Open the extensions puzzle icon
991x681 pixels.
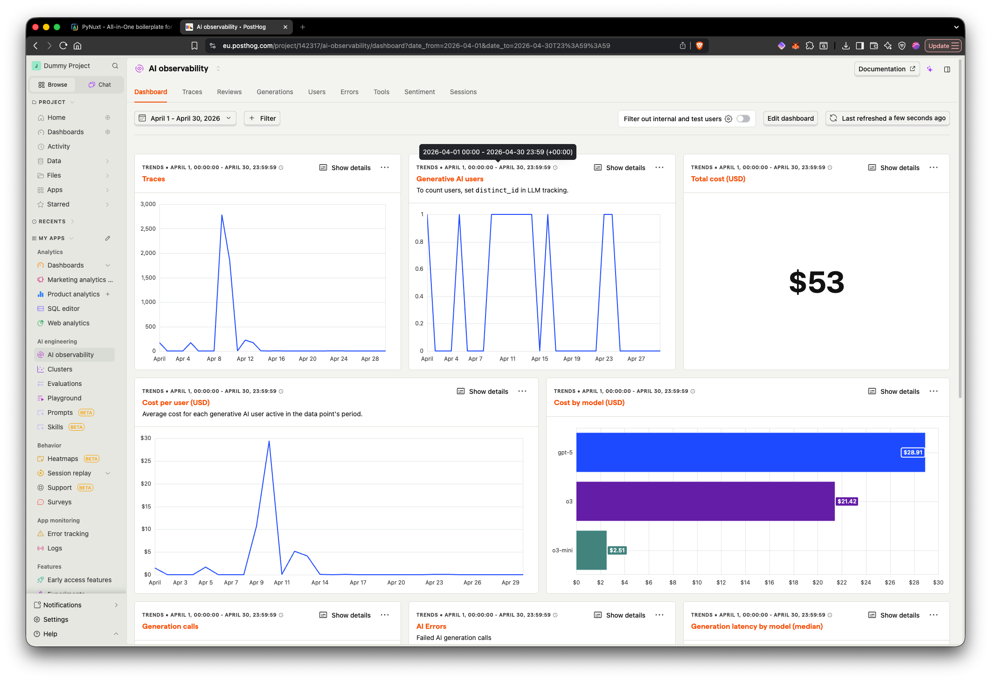(x=810, y=46)
